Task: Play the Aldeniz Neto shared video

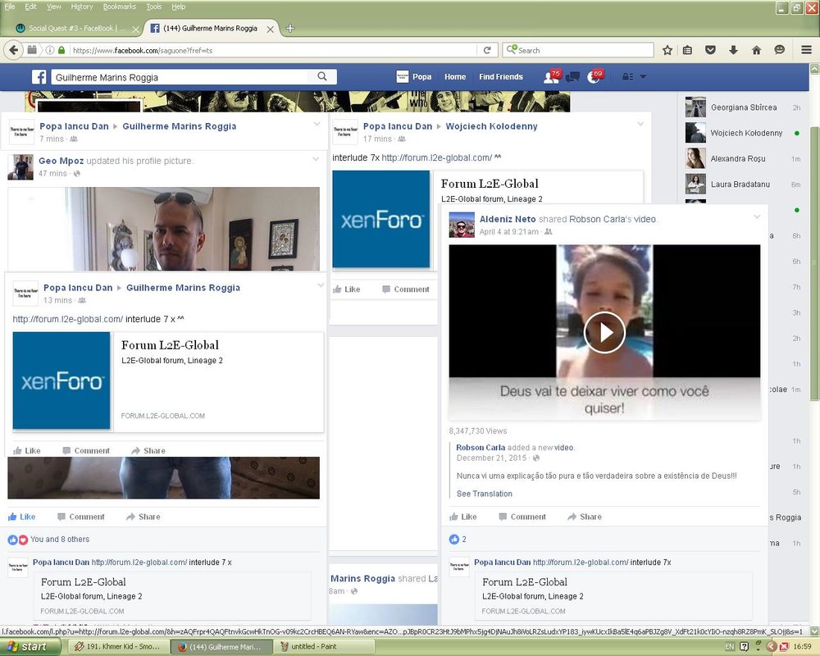Action: pos(604,332)
